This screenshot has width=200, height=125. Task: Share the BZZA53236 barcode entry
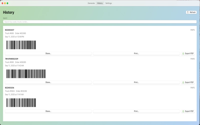(x=48, y=111)
